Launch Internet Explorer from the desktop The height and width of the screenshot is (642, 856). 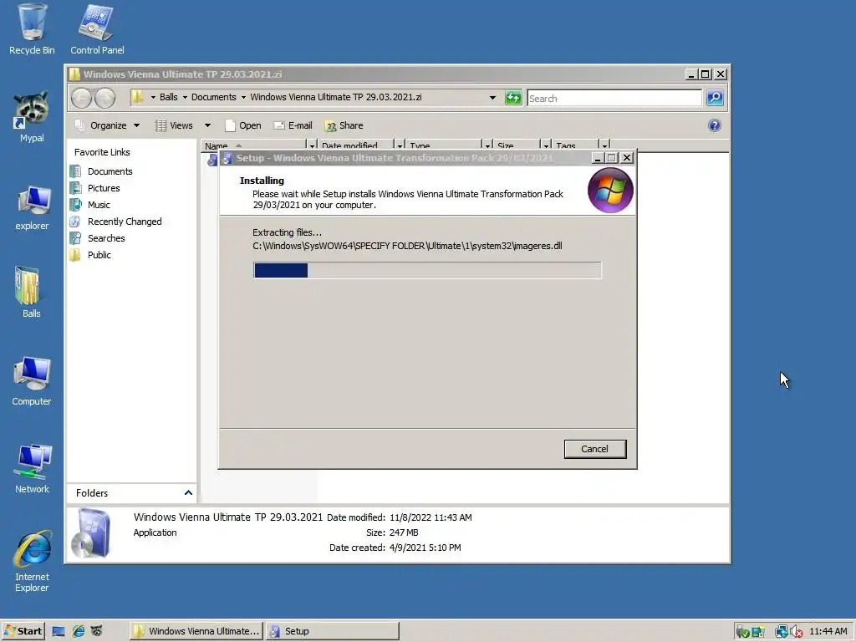click(x=32, y=561)
